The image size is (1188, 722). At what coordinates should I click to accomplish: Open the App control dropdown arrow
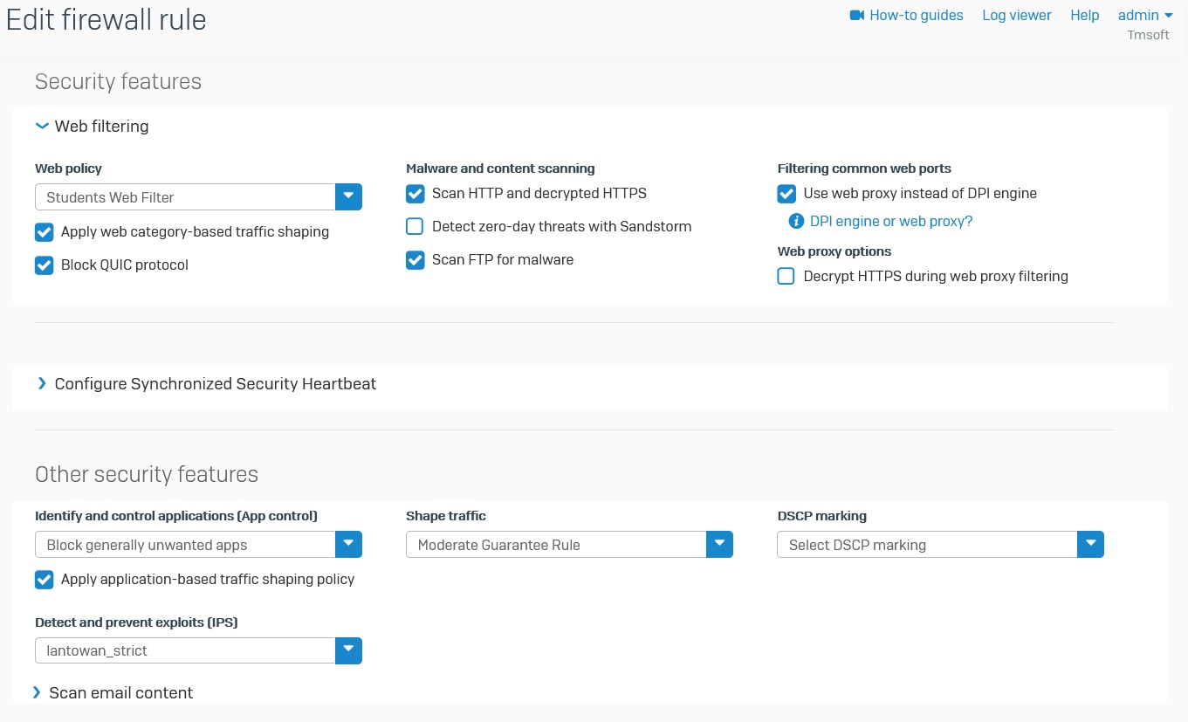pyautogui.click(x=348, y=545)
